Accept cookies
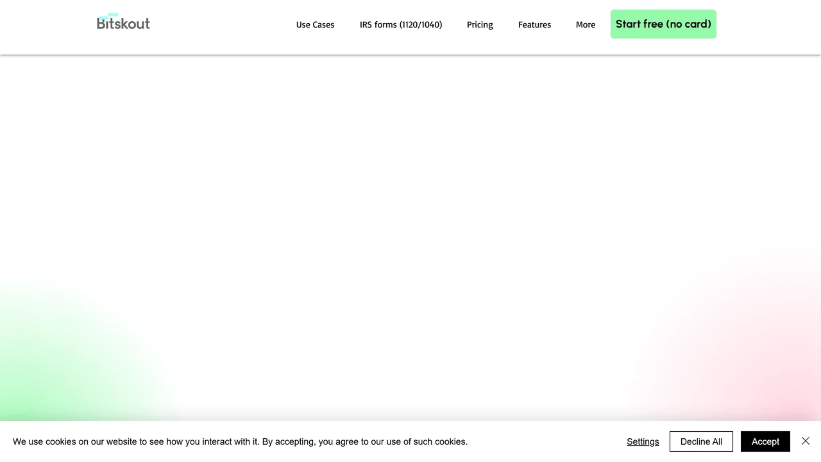Image resolution: width=821 pixels, height=462 pixels. tap(765, 441)
